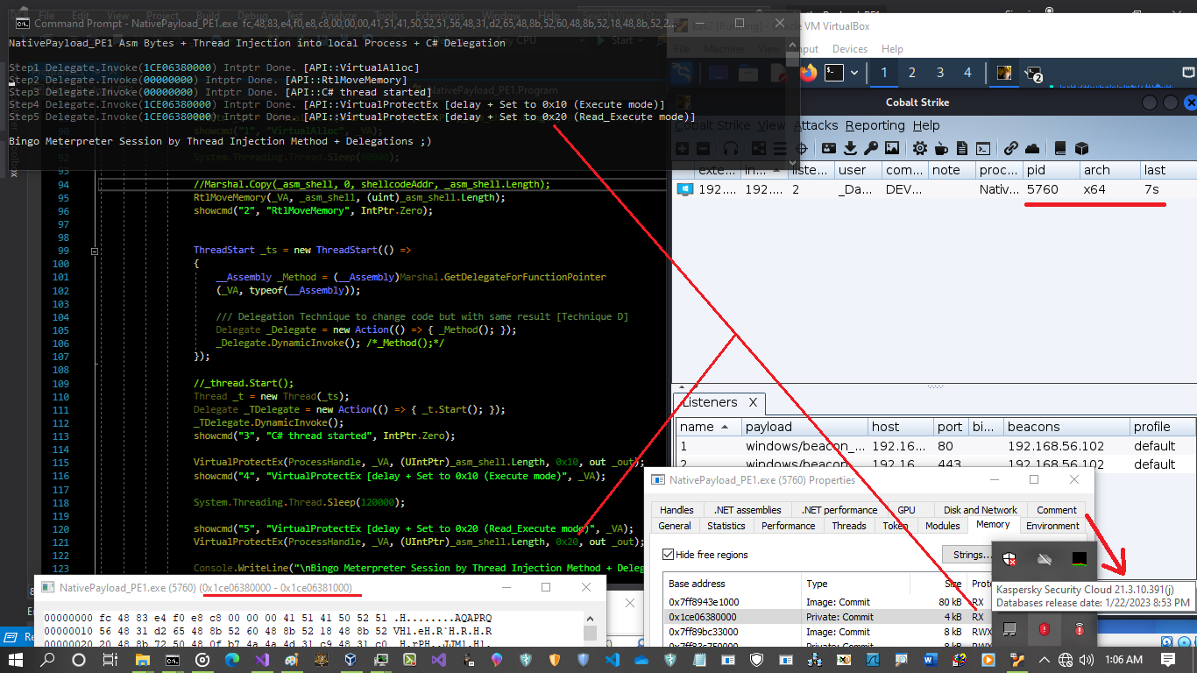1197x673 pixels.
Task: Sort listeners by the name column
Action: (x=708, y=427)
